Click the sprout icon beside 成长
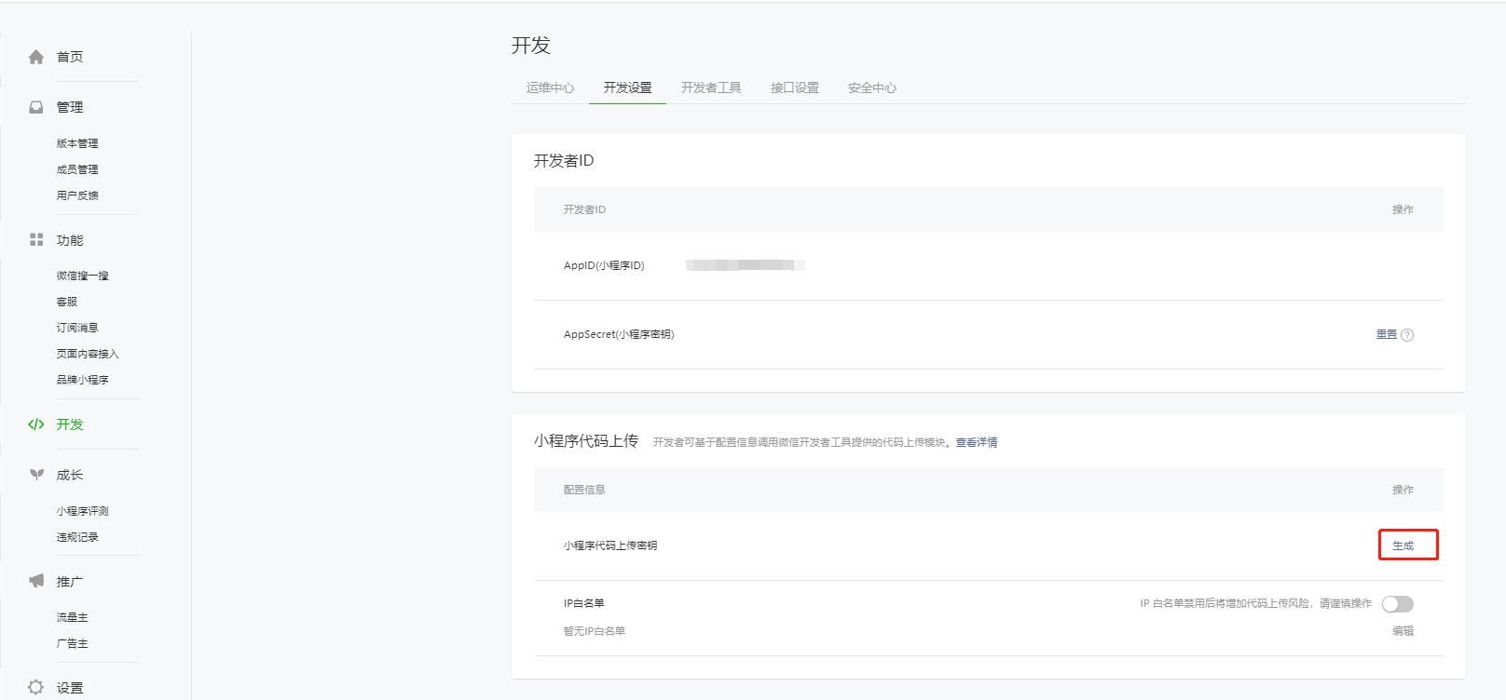Screen dimensions: 1506x700 [36, 475]
